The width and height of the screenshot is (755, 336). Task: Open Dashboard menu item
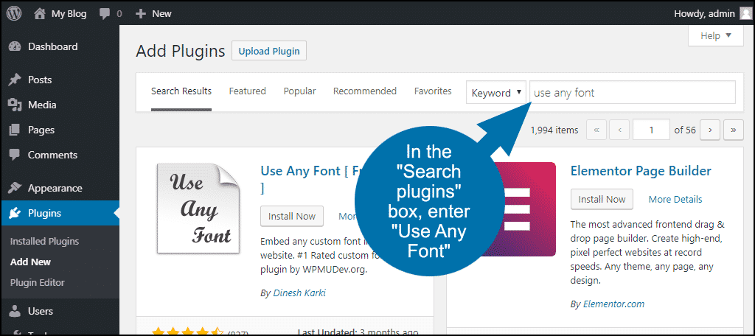click(60, 46)
